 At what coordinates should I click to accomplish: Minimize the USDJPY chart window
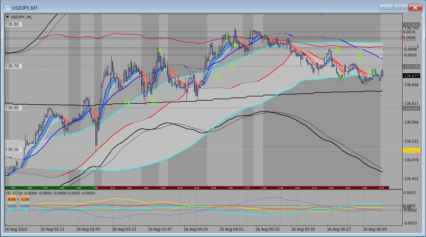[x=386, y=8]
